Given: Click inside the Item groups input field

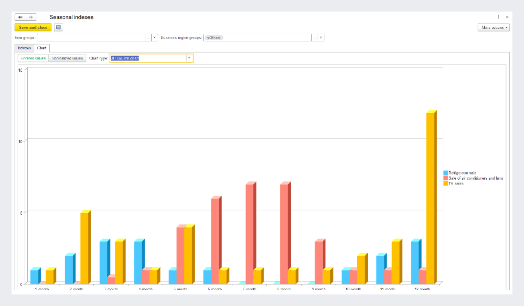Looking at the screenshot, I should (92, 38).
